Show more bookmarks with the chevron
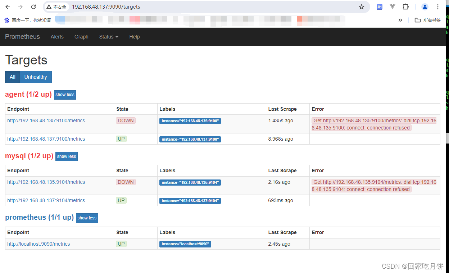The image size is (449, 273). 400,20
